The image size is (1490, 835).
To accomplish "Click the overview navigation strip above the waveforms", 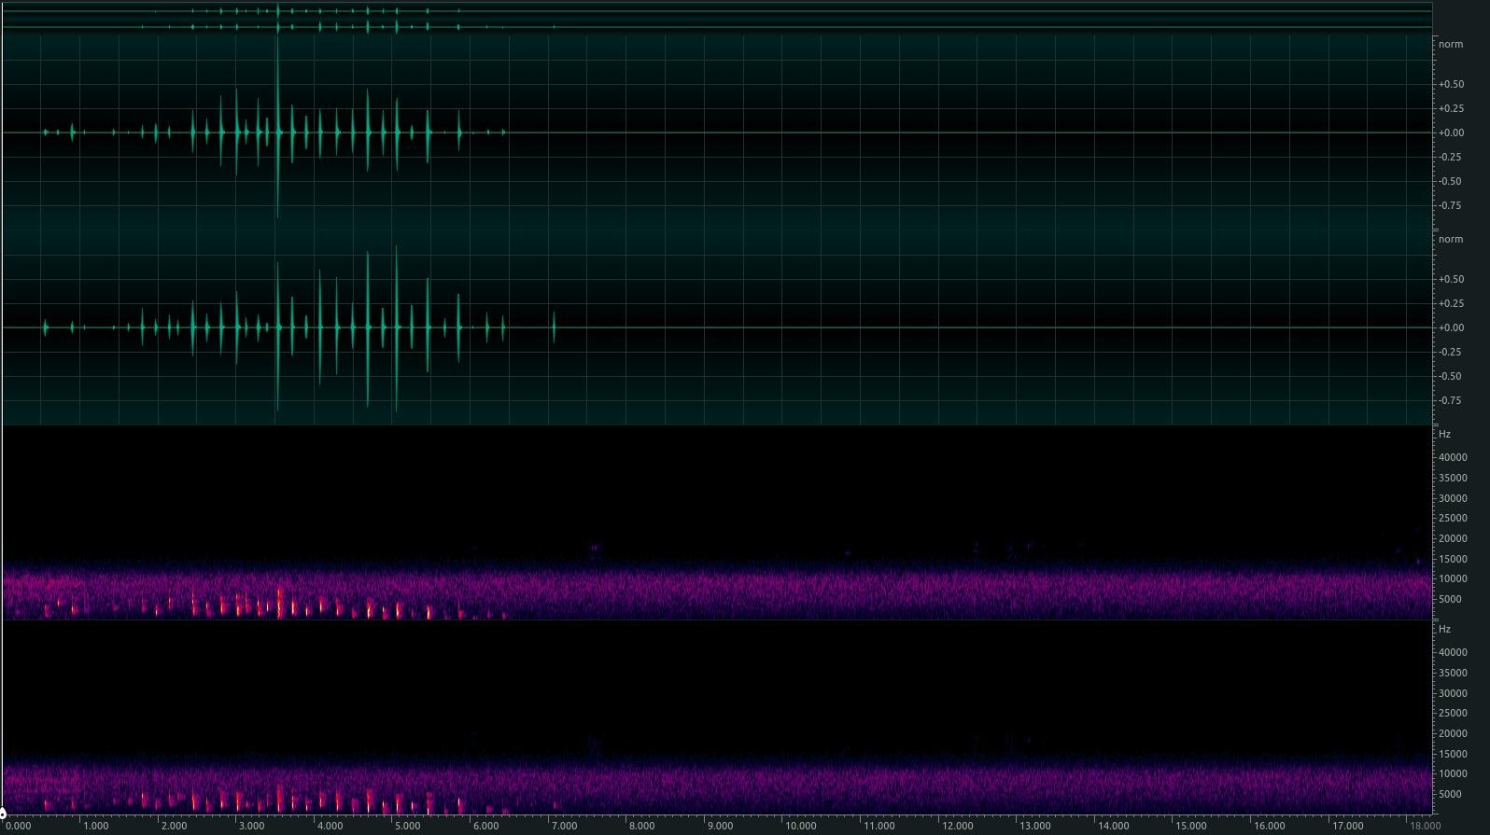I will click(x=717, y=19).
